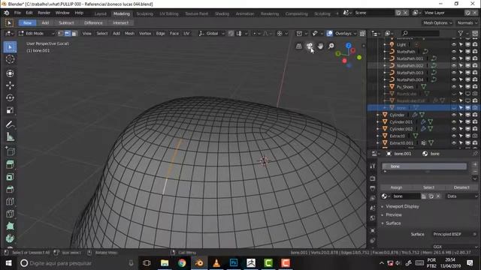The image size is (481, 270).
Task: Select the Annotate pencil tool
Action: point(10,124)
